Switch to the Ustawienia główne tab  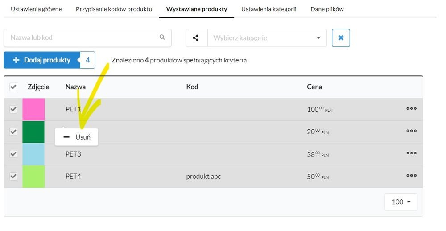point(36,9)
